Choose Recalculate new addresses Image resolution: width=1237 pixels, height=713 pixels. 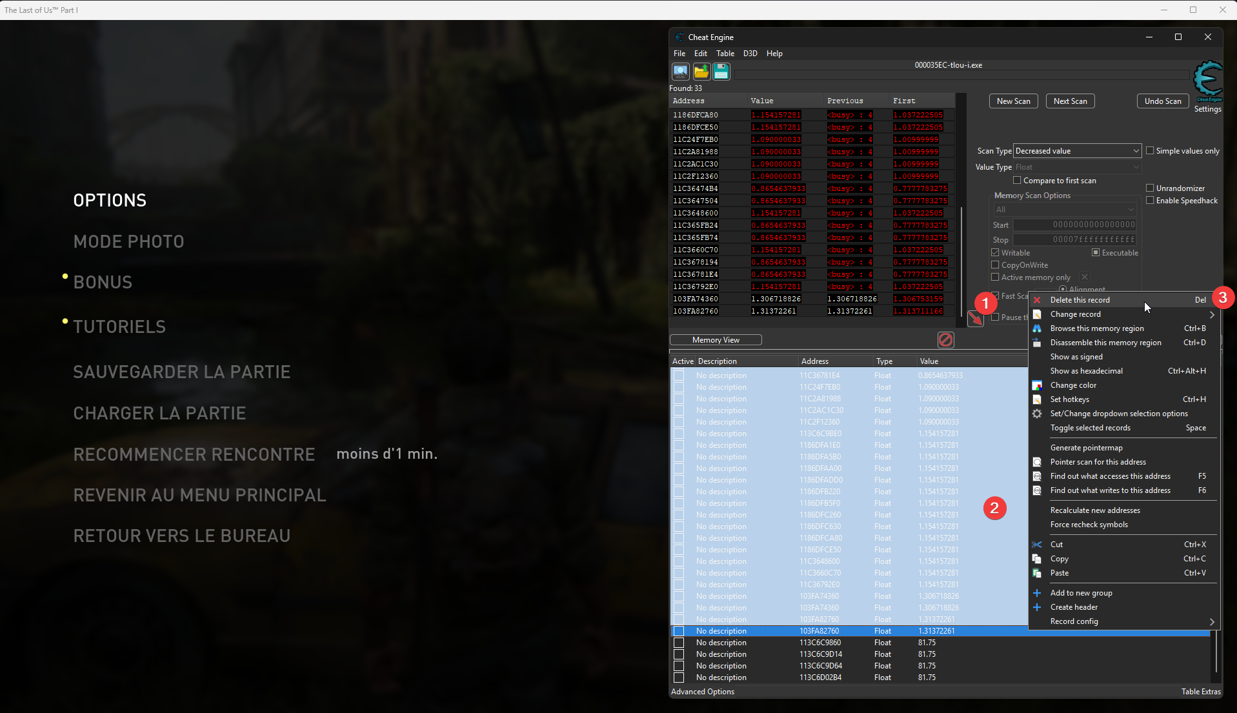(x=1123, y=510)
